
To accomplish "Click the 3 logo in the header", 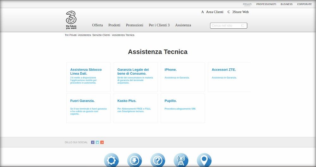I will coord(71,20).
